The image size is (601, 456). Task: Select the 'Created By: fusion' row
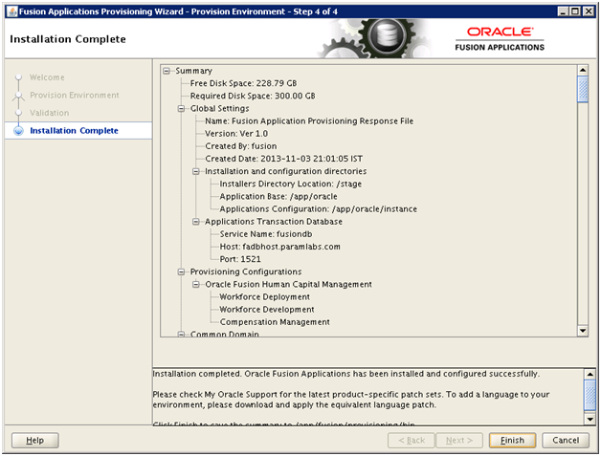point(241,146)
